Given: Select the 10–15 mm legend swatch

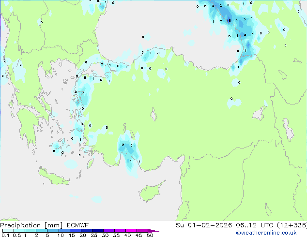Looking at the screenshot, I should pos(64,231).
